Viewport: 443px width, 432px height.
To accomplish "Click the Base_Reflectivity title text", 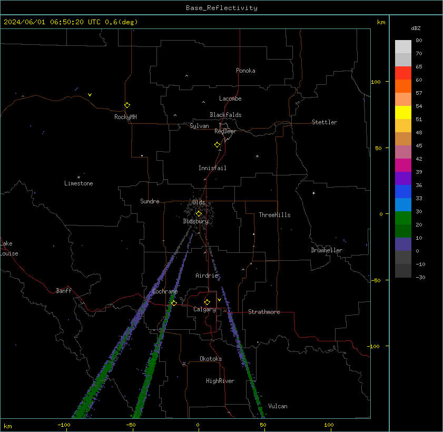I will [221, 8].
